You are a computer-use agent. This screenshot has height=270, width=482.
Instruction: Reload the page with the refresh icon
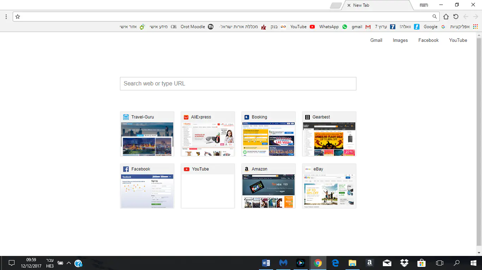coord(456,17)
